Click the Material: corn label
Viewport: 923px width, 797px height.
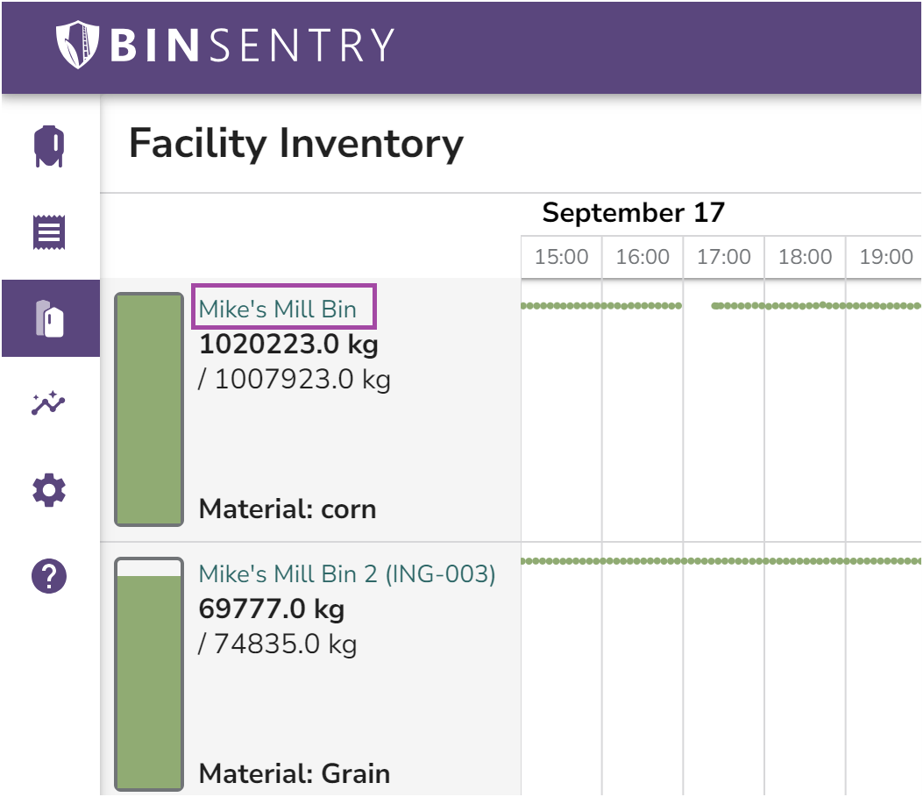[x=287, y=509]
